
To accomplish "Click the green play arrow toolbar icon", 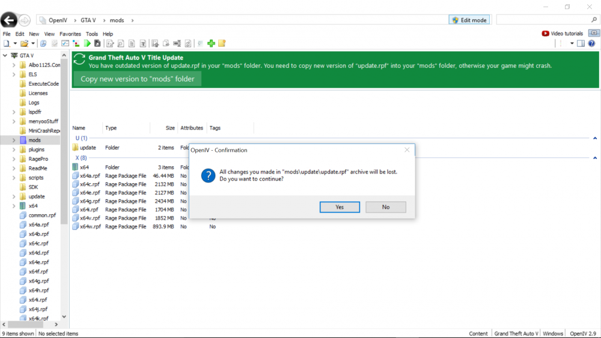I will click(87, 44).
